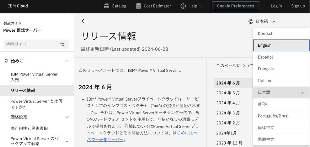Open the IBM Cloud home link
The image size is (310, 147).
coord(18,6)
